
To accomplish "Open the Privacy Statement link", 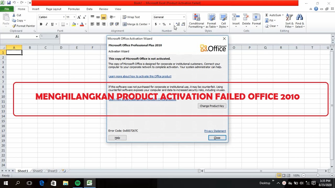I will [x=215, y=131].
